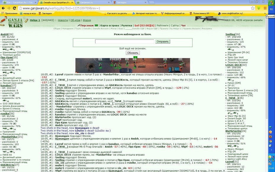Open the green download arrow extension
Image resolution: width=275 pixels, height=172 pixels.
click(x=259, y=8)
